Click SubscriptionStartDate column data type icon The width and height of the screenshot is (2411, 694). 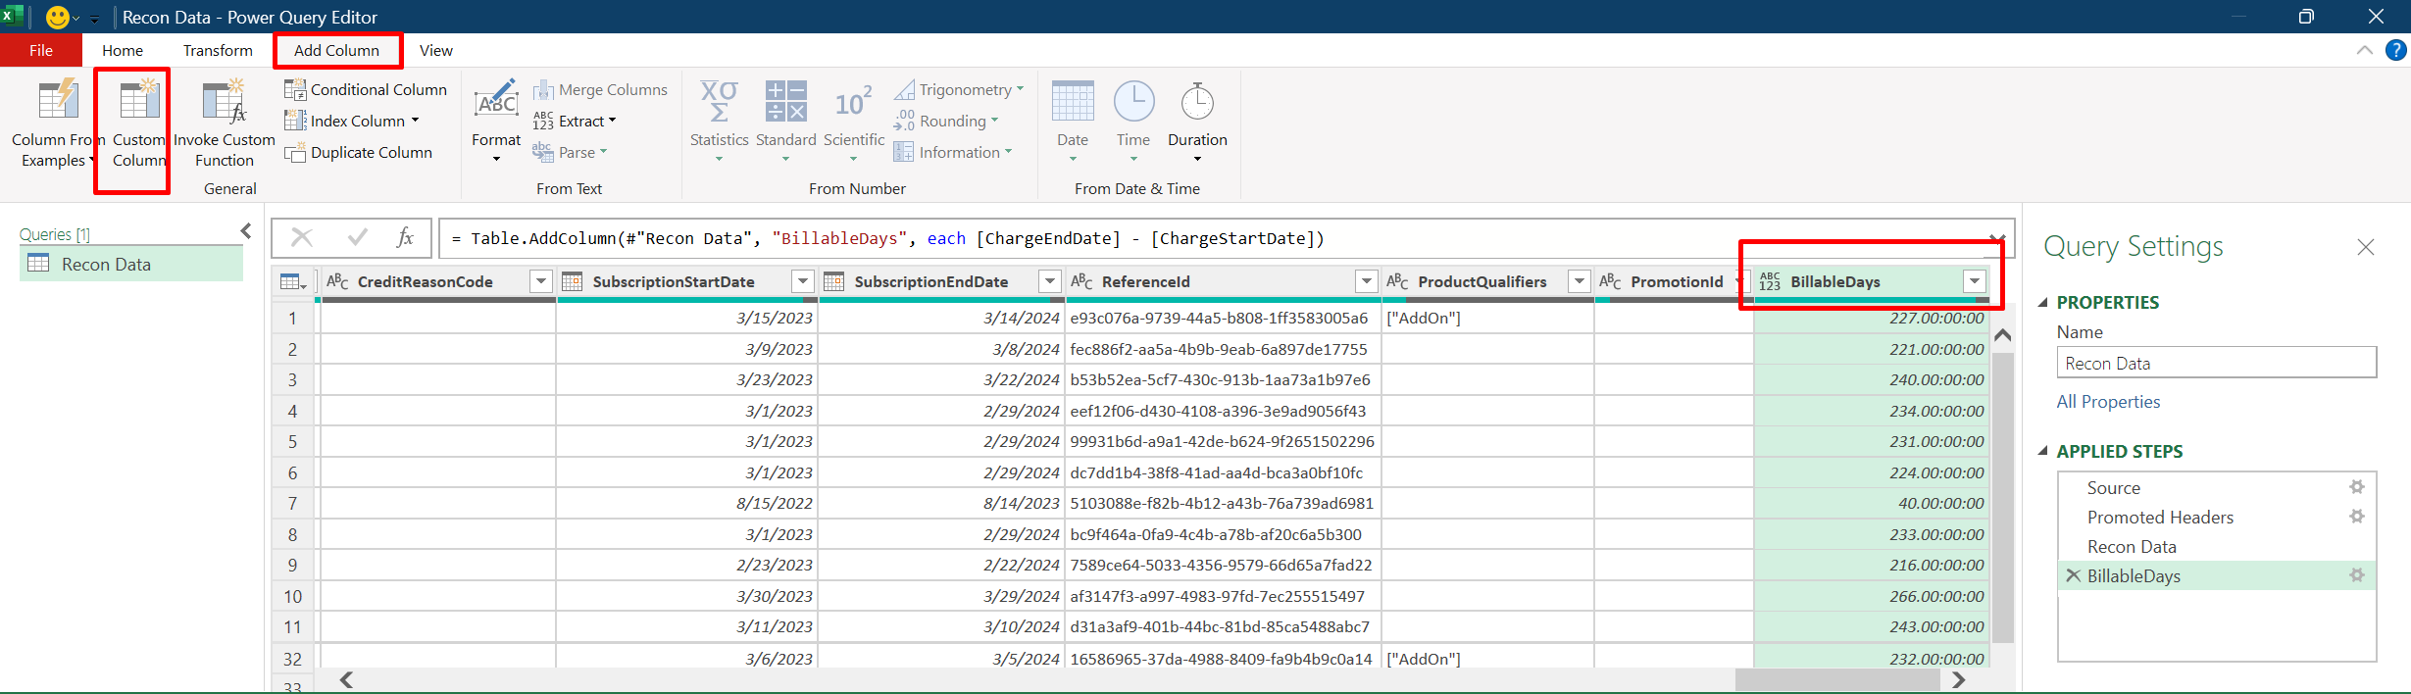tap(573, 282)
